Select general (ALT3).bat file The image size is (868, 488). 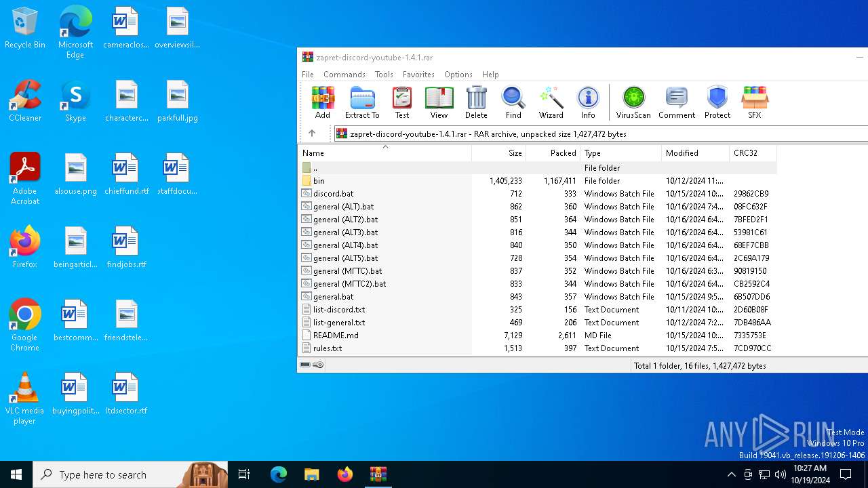pos(537,232)
